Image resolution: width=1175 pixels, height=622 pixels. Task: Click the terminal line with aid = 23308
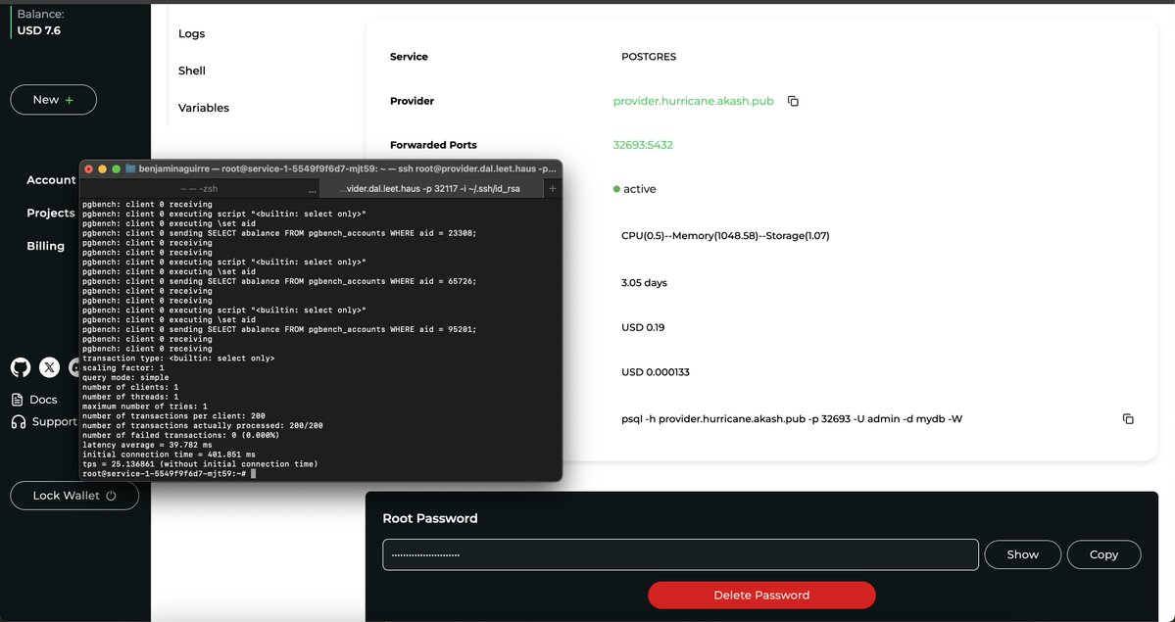tap(279, 233)
